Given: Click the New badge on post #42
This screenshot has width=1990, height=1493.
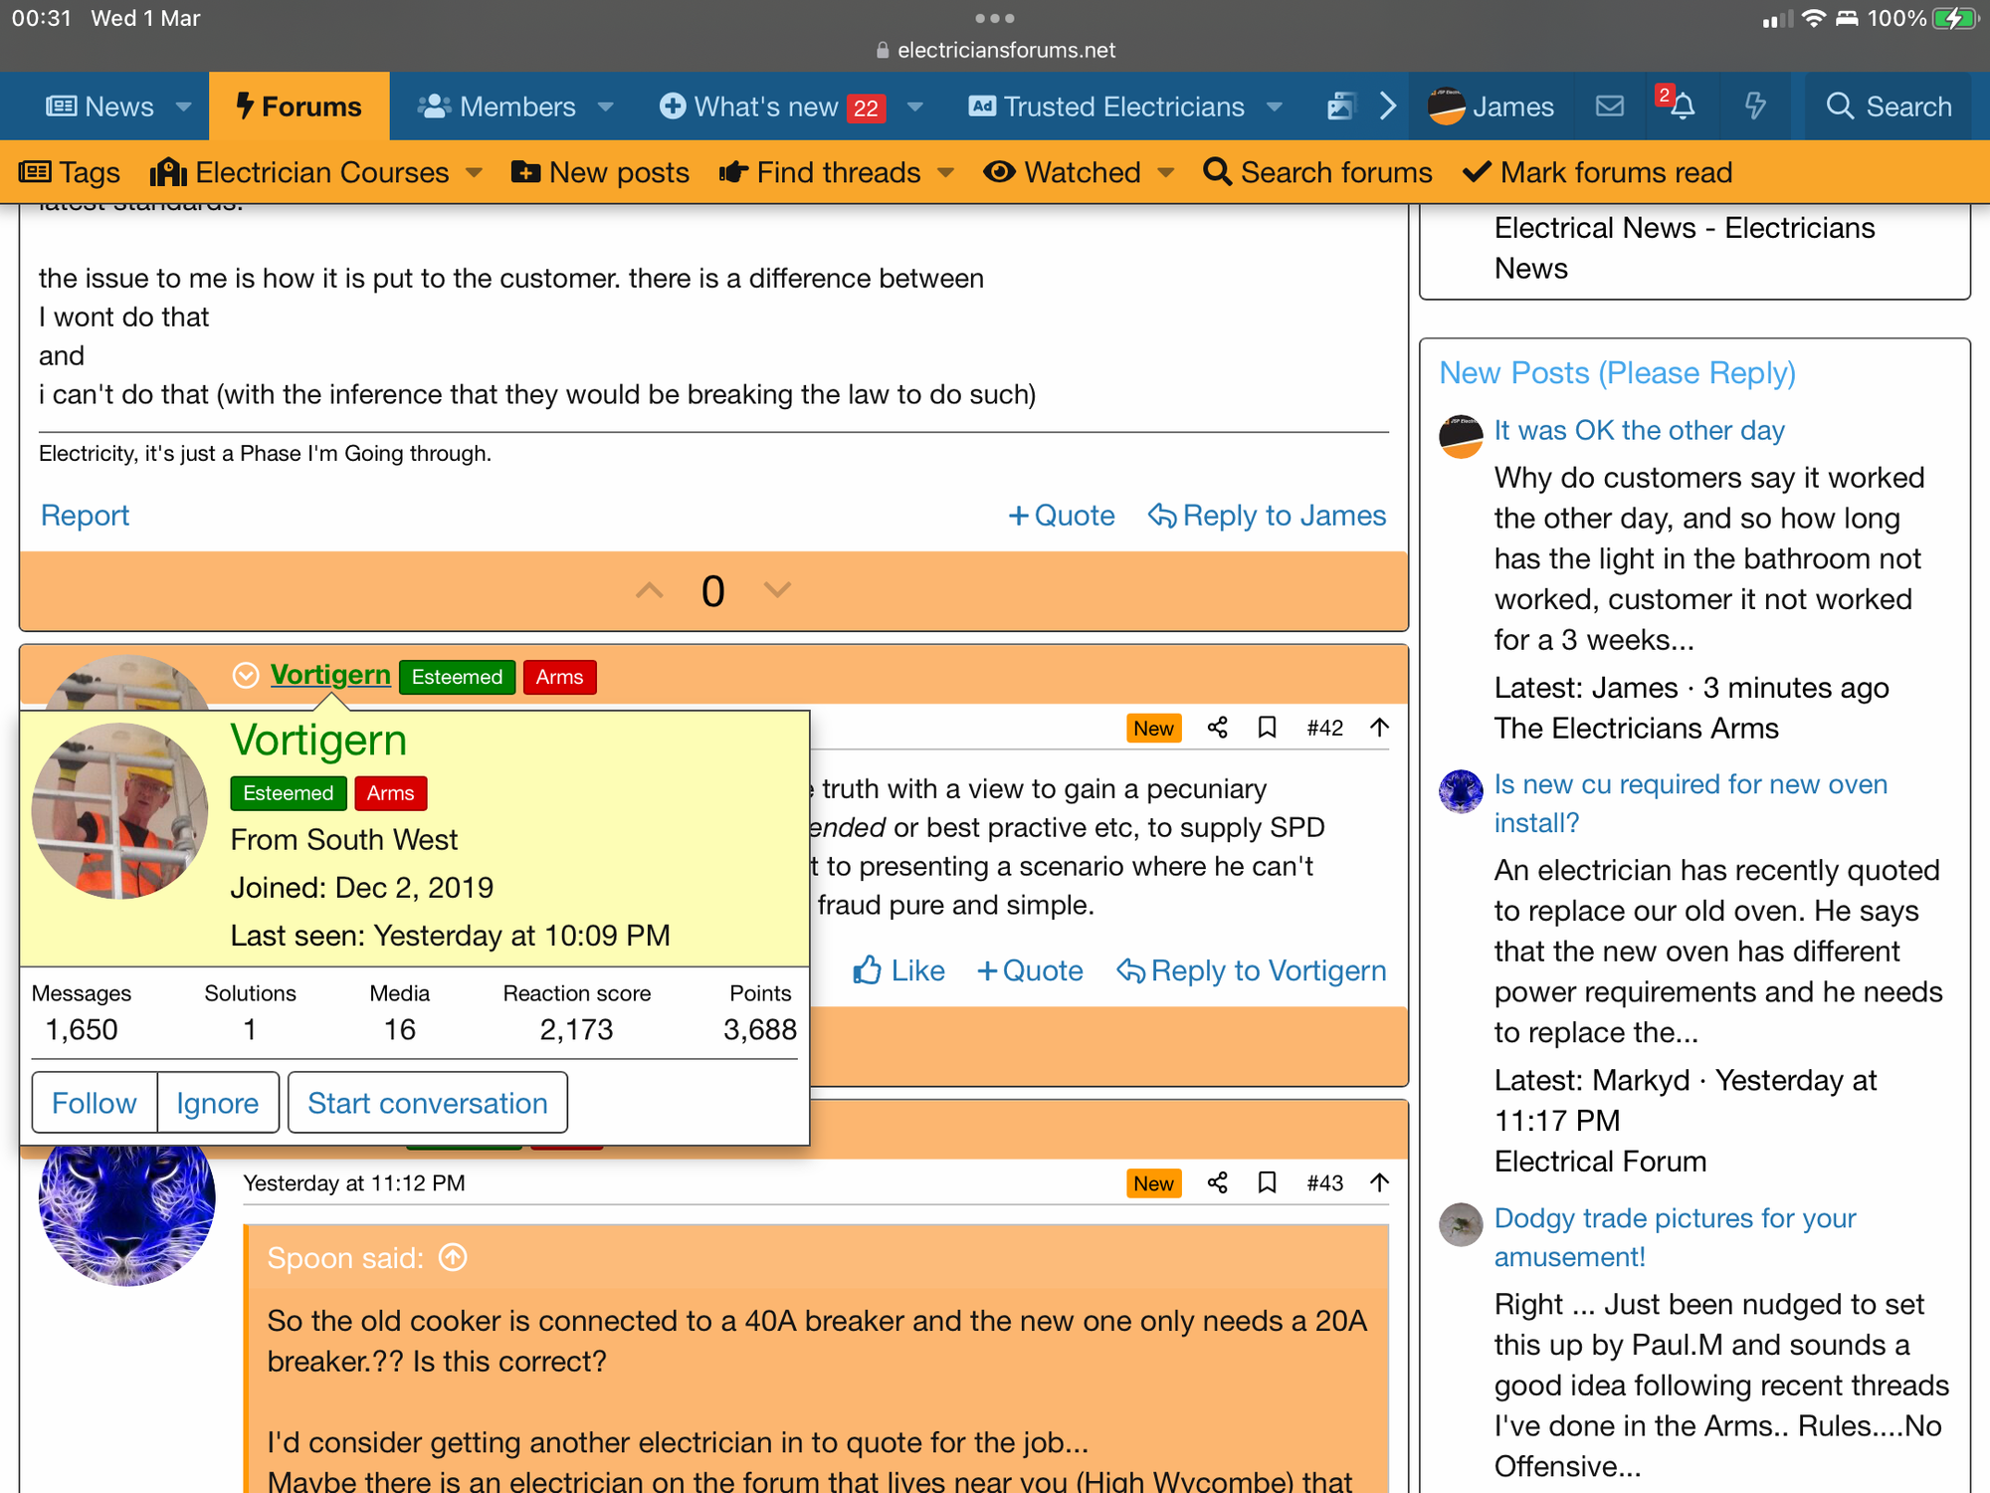Looking at the screenshot, I should pyautogui.click(x=1153, y=728).
